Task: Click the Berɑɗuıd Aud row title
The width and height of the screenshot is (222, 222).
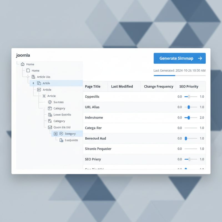Action: click(x=95, y=138)
